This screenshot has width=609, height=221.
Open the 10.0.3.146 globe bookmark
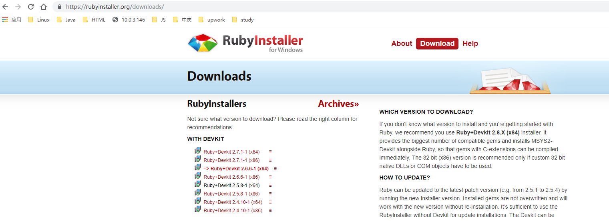click(x=129, y=20)
